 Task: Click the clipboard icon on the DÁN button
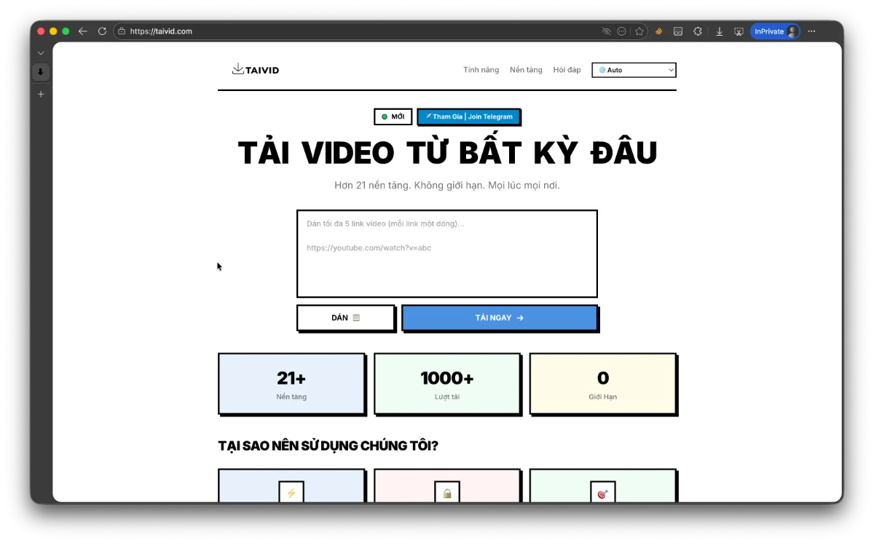(355, 318)
